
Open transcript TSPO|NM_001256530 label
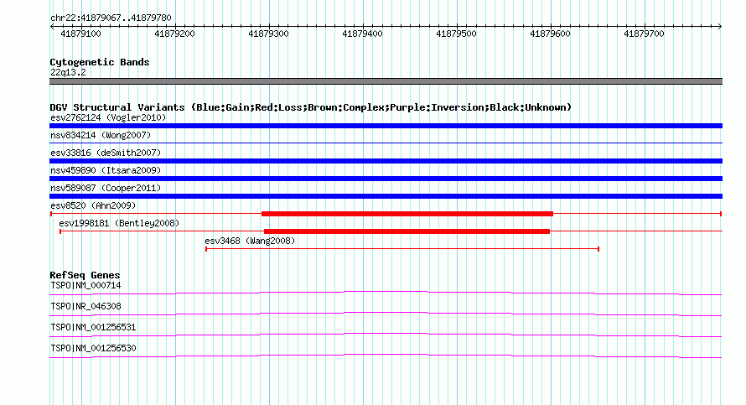93,348
